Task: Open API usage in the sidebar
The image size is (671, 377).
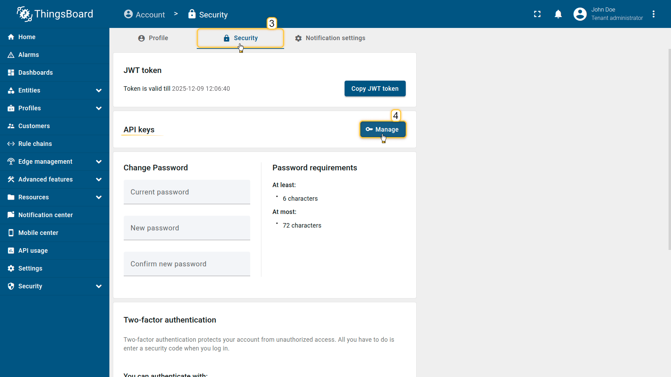Action: point(33,251)
